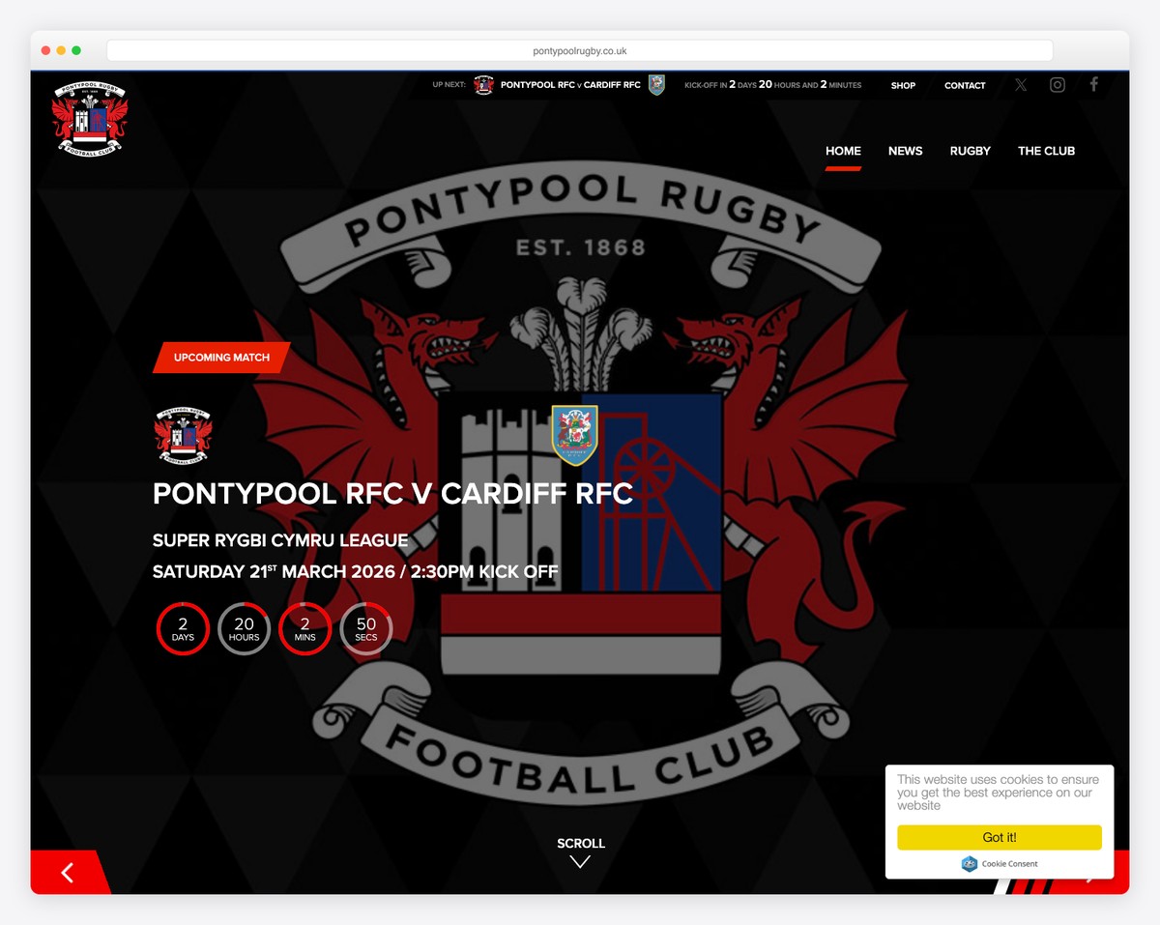Open the Instagram icon in the top bar

click(1057, 85)
